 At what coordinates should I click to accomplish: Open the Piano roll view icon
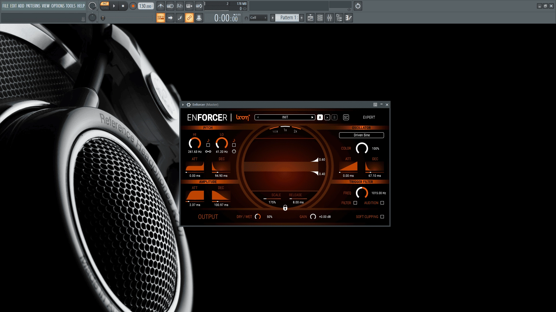pos(349,18)
